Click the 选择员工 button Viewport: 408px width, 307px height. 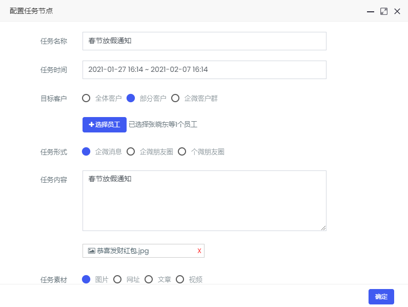105,125
